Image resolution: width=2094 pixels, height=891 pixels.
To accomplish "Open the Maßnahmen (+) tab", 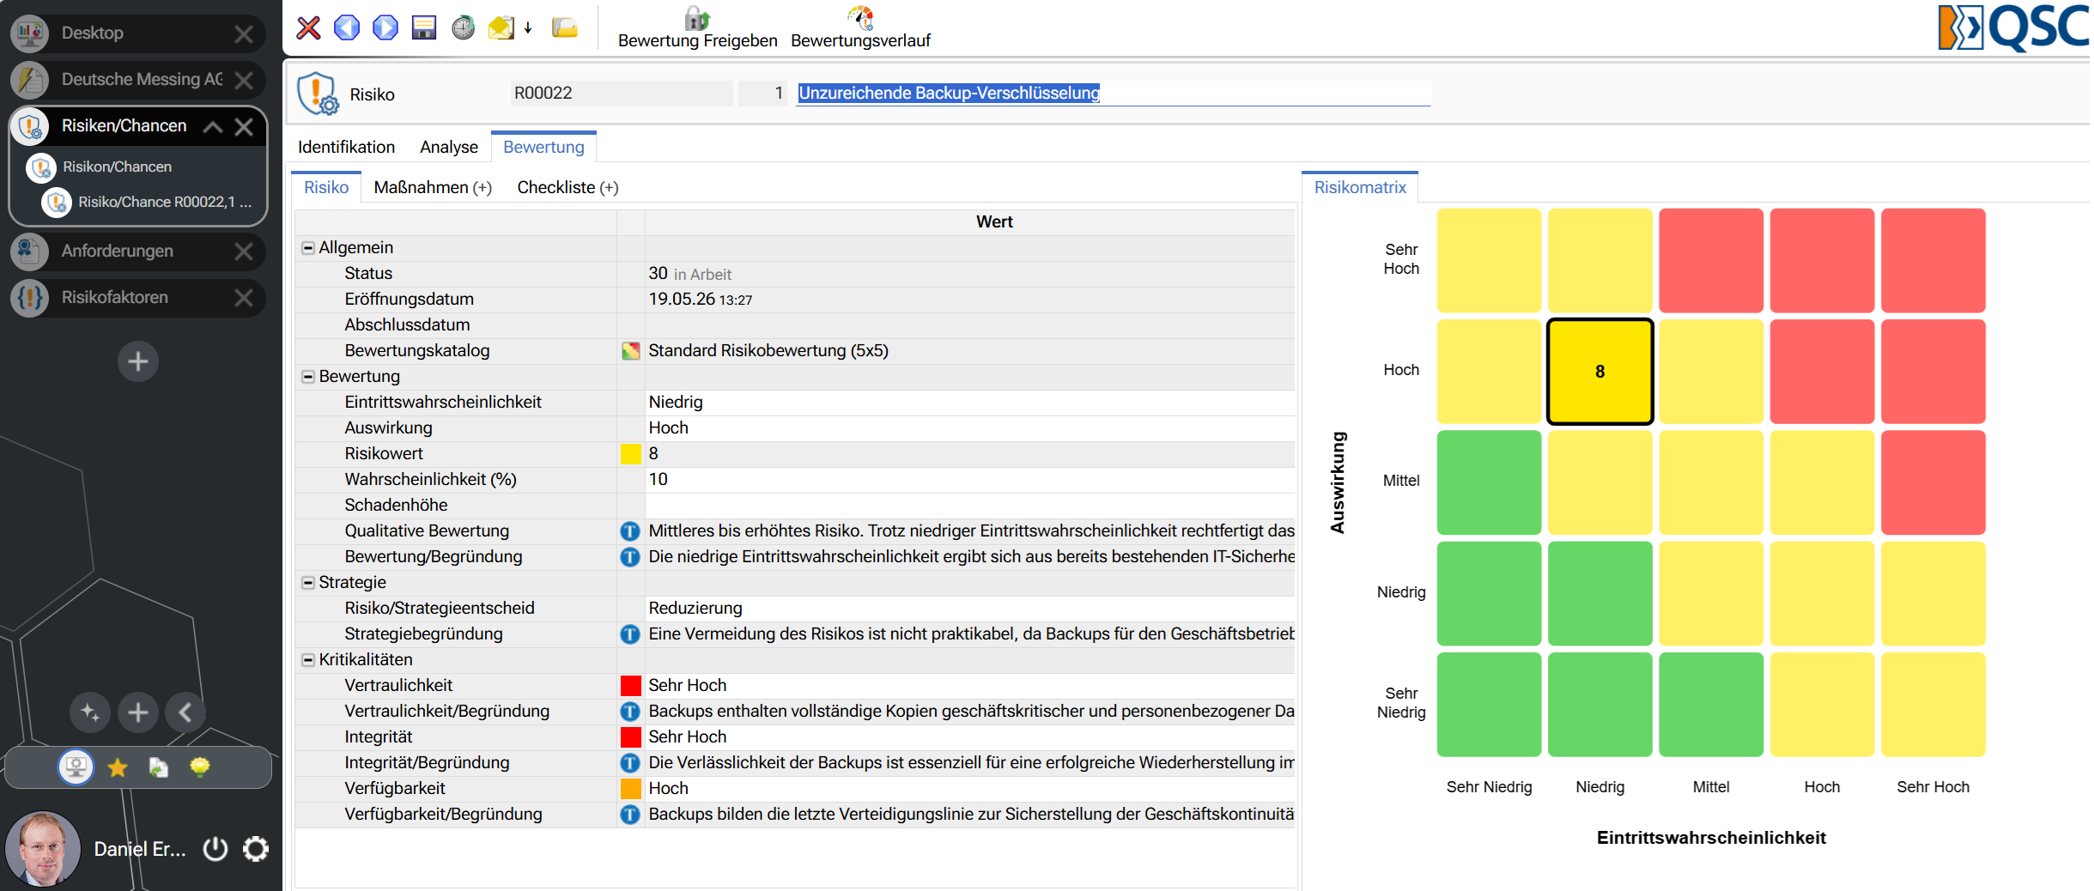I will pos(433,187).
